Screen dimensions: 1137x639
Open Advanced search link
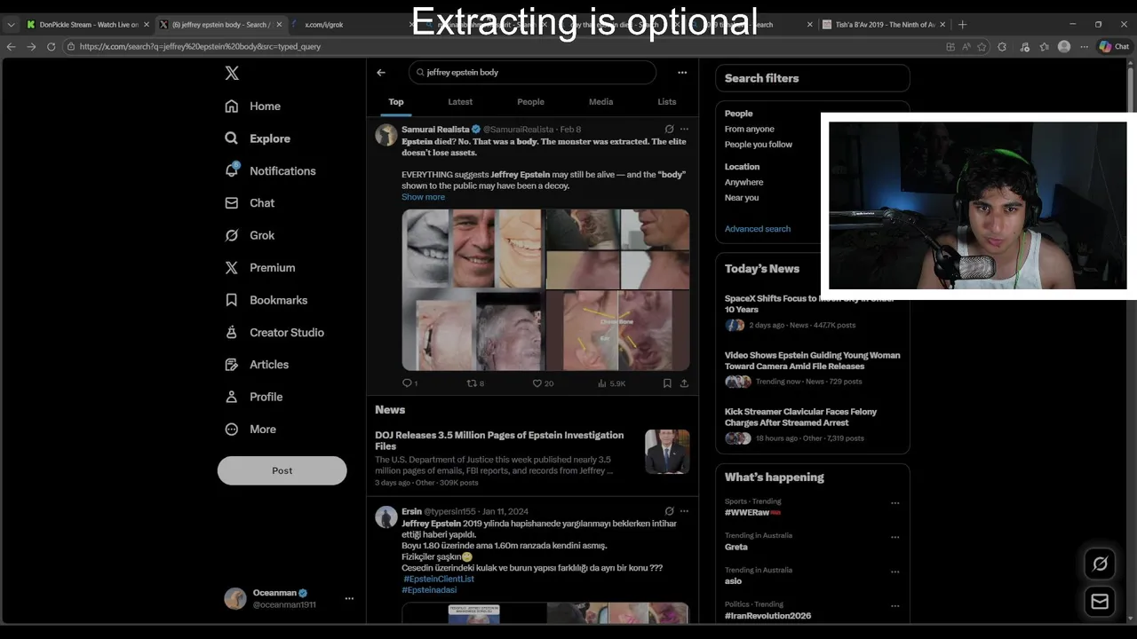pyautogui.click(x=758, y=229)
